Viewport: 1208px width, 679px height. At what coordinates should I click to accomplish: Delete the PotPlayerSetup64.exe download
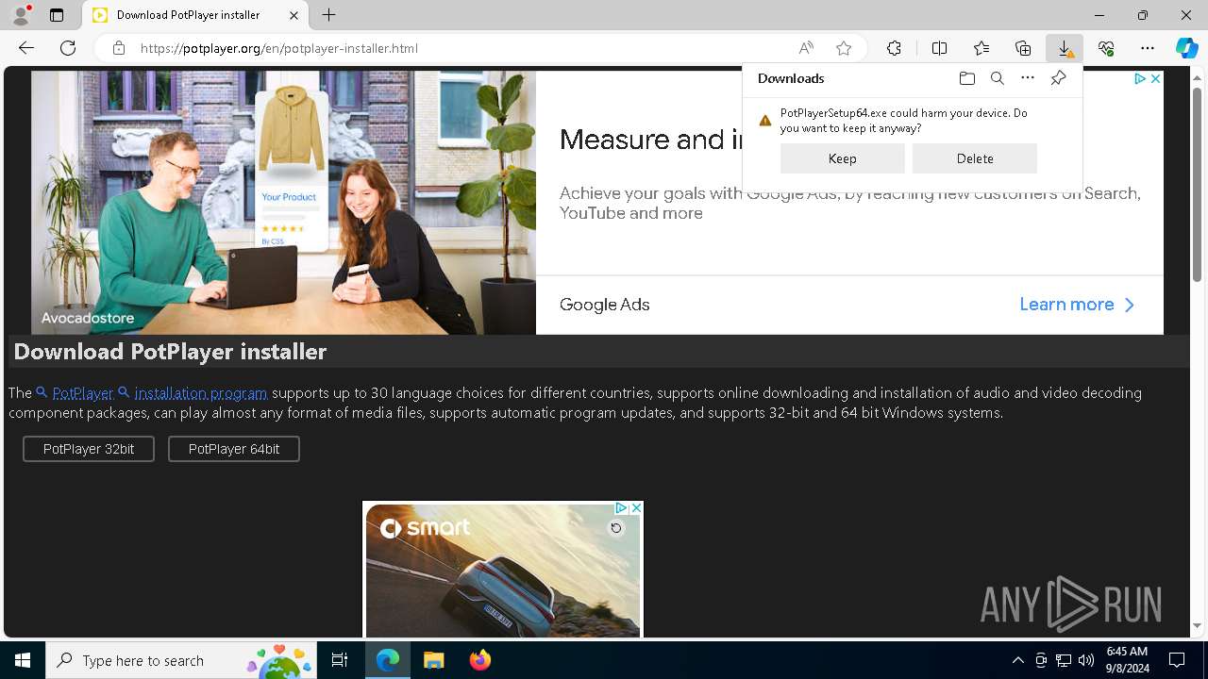[x=975, y=158]
